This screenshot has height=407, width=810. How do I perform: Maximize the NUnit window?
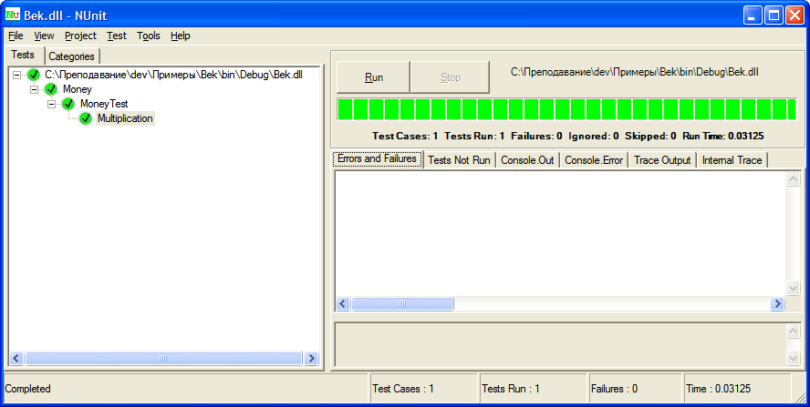coord(774,15)
